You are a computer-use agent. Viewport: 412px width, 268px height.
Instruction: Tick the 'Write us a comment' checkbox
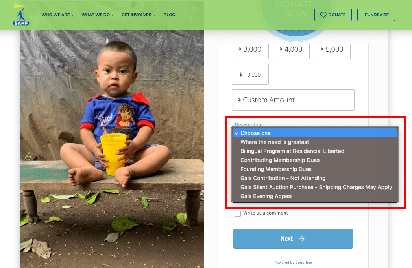[238, 213]
